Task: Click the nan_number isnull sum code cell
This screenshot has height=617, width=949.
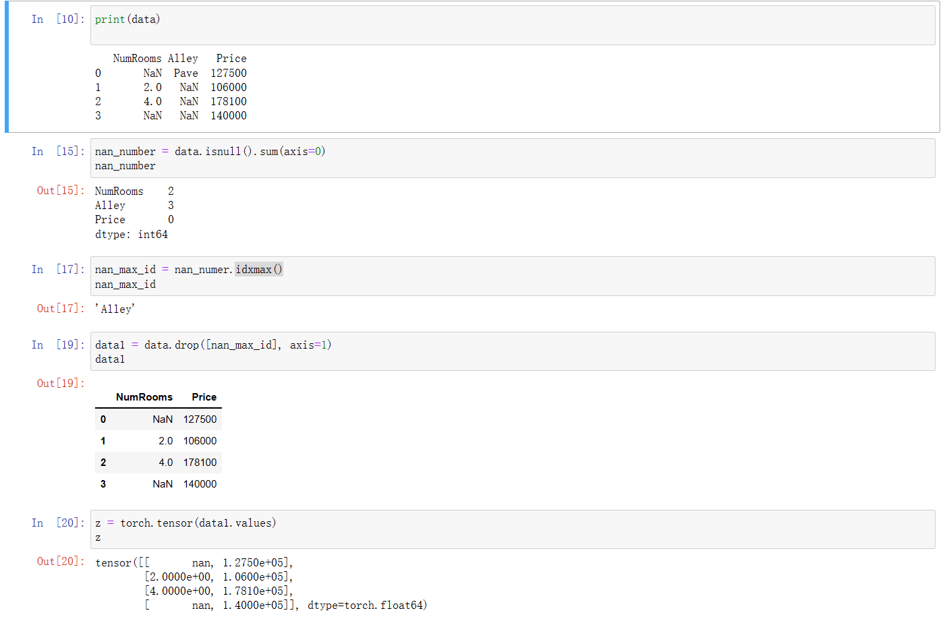Action: (x=513, y=158)
